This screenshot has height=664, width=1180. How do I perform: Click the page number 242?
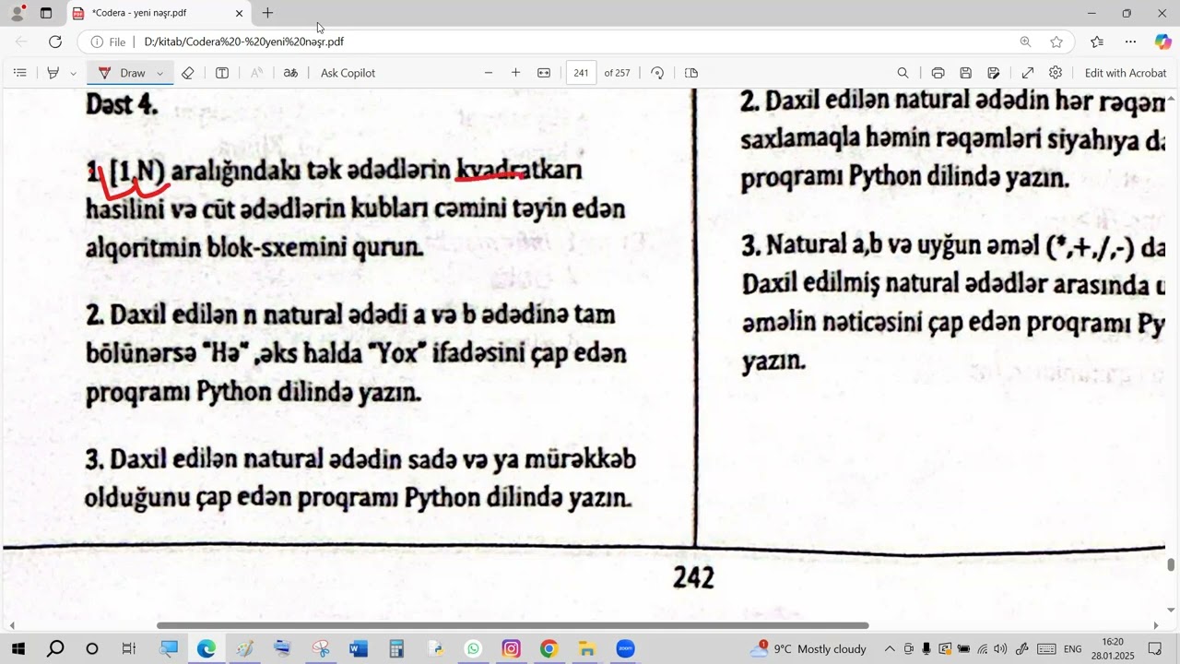693,577
